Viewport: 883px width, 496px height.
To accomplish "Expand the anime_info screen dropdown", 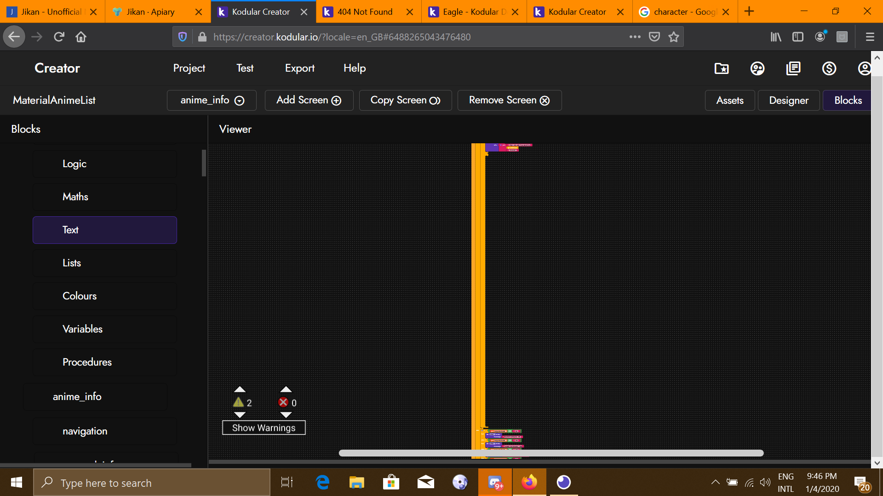I will (x=212, y=100).
